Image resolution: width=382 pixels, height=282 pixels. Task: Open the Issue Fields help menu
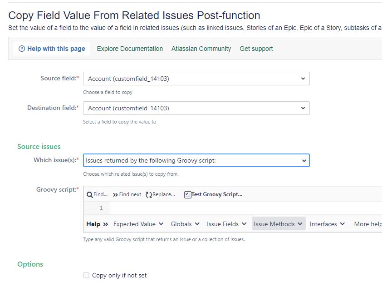pyautogui.click(x=226, y=224)
